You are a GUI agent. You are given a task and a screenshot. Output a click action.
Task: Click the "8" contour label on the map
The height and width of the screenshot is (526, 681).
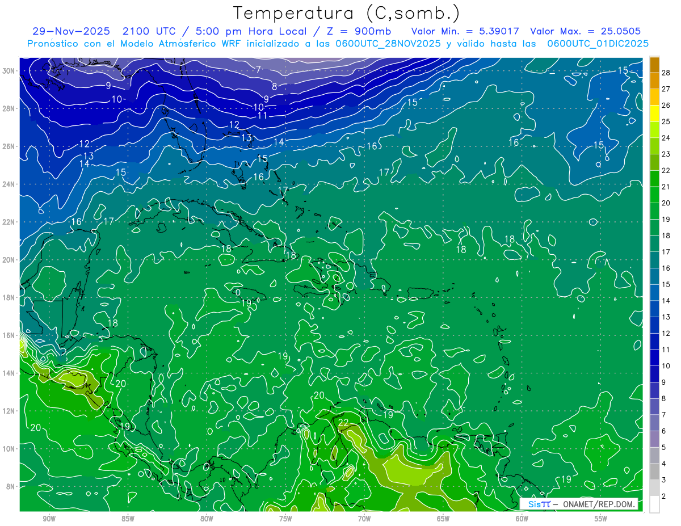(x=274, y=87)
